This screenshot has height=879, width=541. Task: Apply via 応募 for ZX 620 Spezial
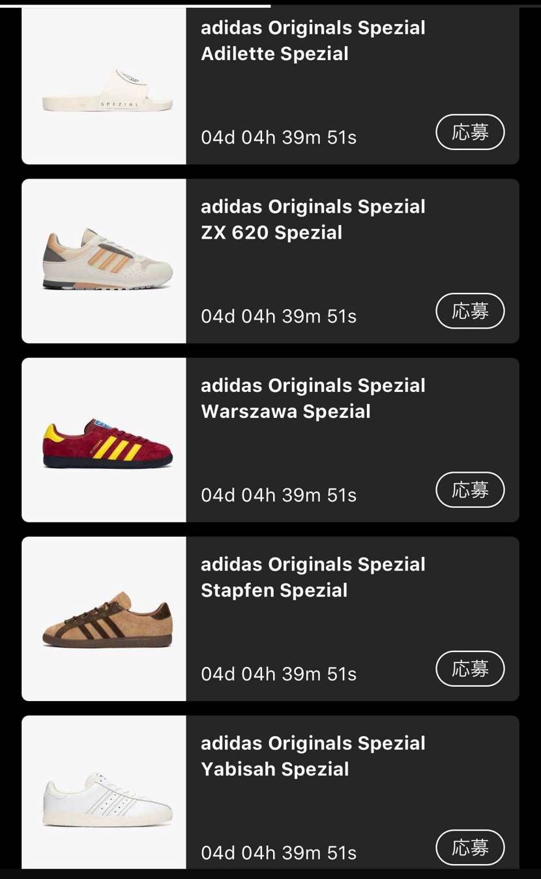point(470,311)
